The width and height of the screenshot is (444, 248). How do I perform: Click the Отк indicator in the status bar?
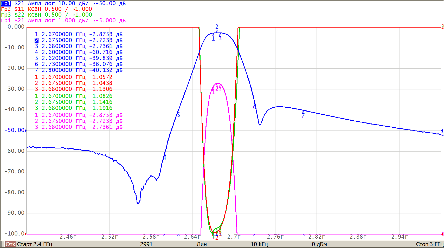click(10, 244)
